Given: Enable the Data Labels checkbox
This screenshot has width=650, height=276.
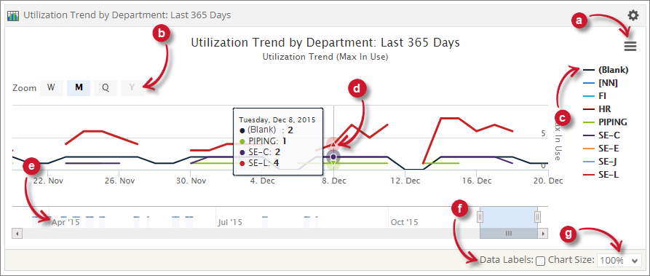Looking at the screenshot, I should [540, 261].
